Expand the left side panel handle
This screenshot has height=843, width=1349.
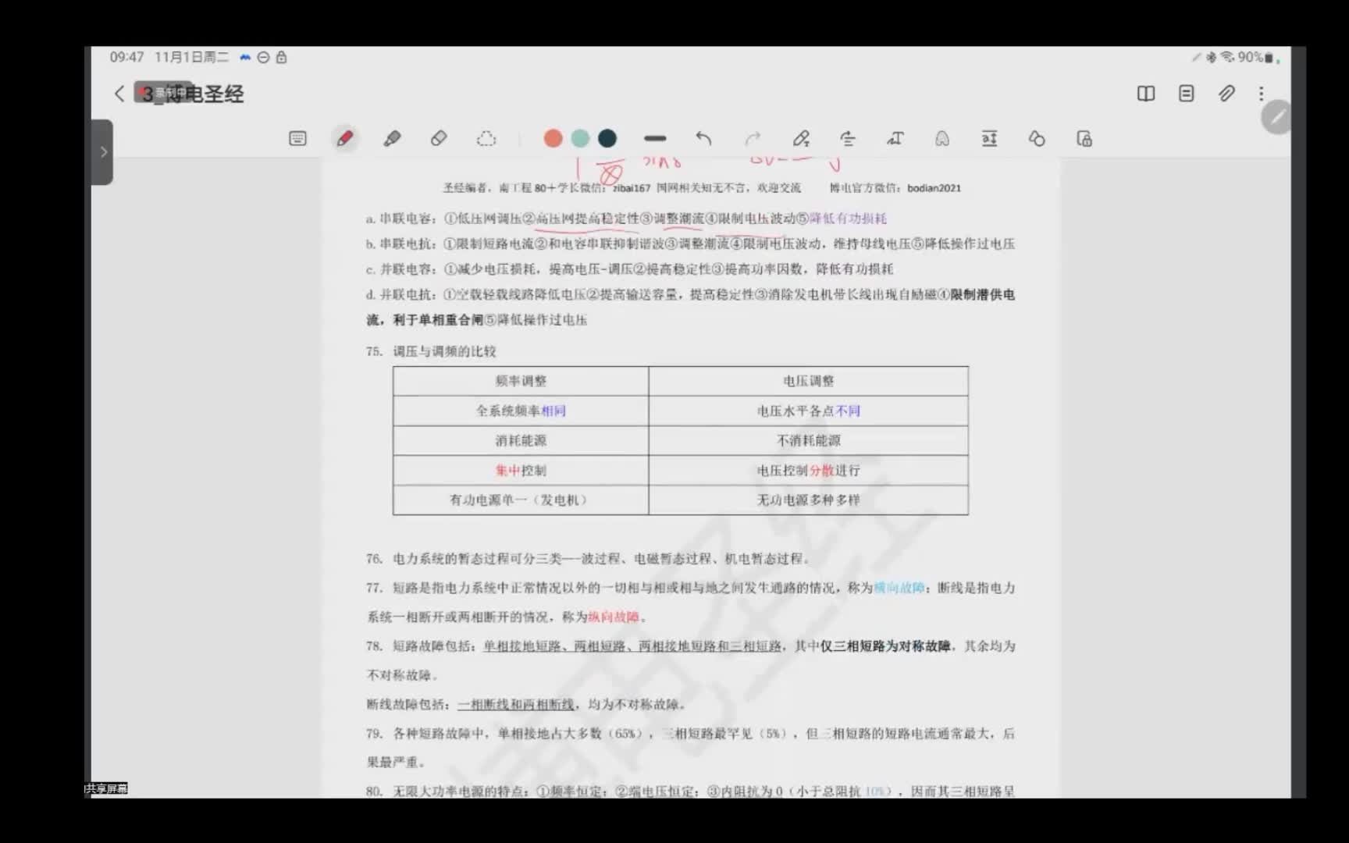(102, 152)
